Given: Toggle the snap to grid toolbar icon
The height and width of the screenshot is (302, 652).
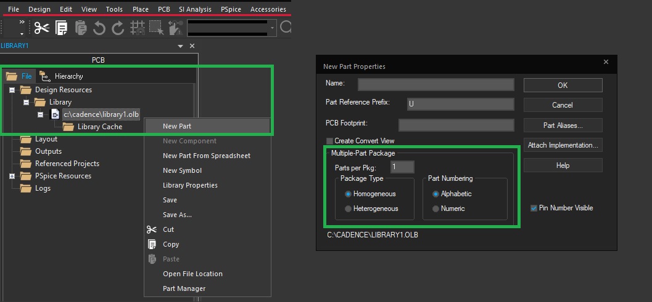Looking at the screenshot, I should [x=137, y=28].
